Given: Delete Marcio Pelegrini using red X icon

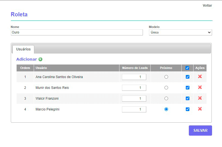Looking at the screenshot, I should pyautogui.click(x=200, y=109).
